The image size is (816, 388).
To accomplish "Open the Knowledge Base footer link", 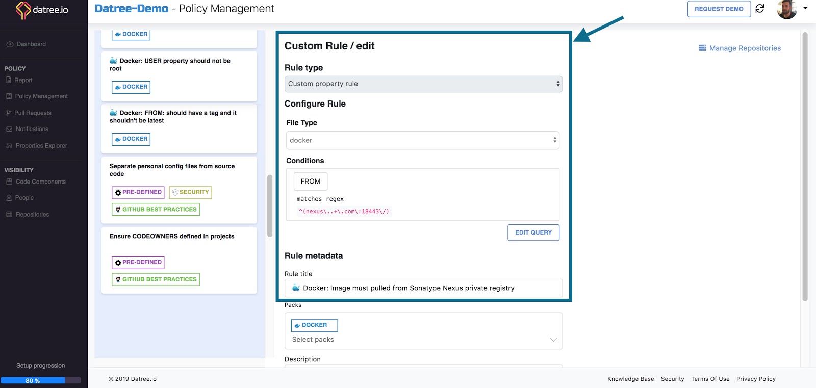I will [630, 379].
